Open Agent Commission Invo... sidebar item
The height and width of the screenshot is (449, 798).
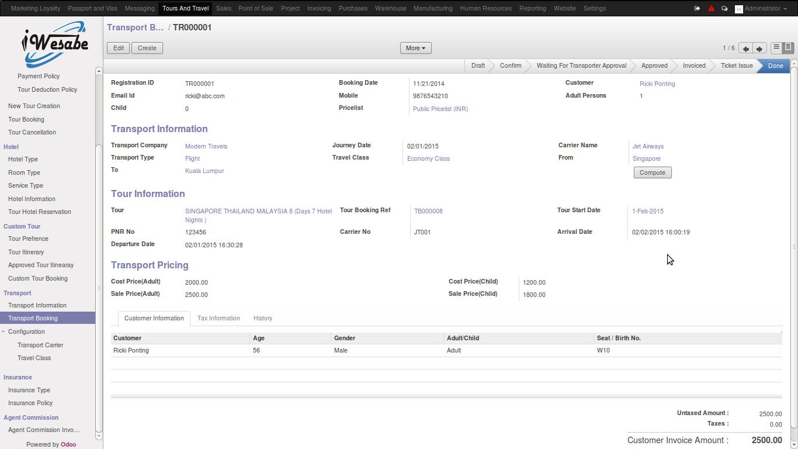click(x=44, y=430)
